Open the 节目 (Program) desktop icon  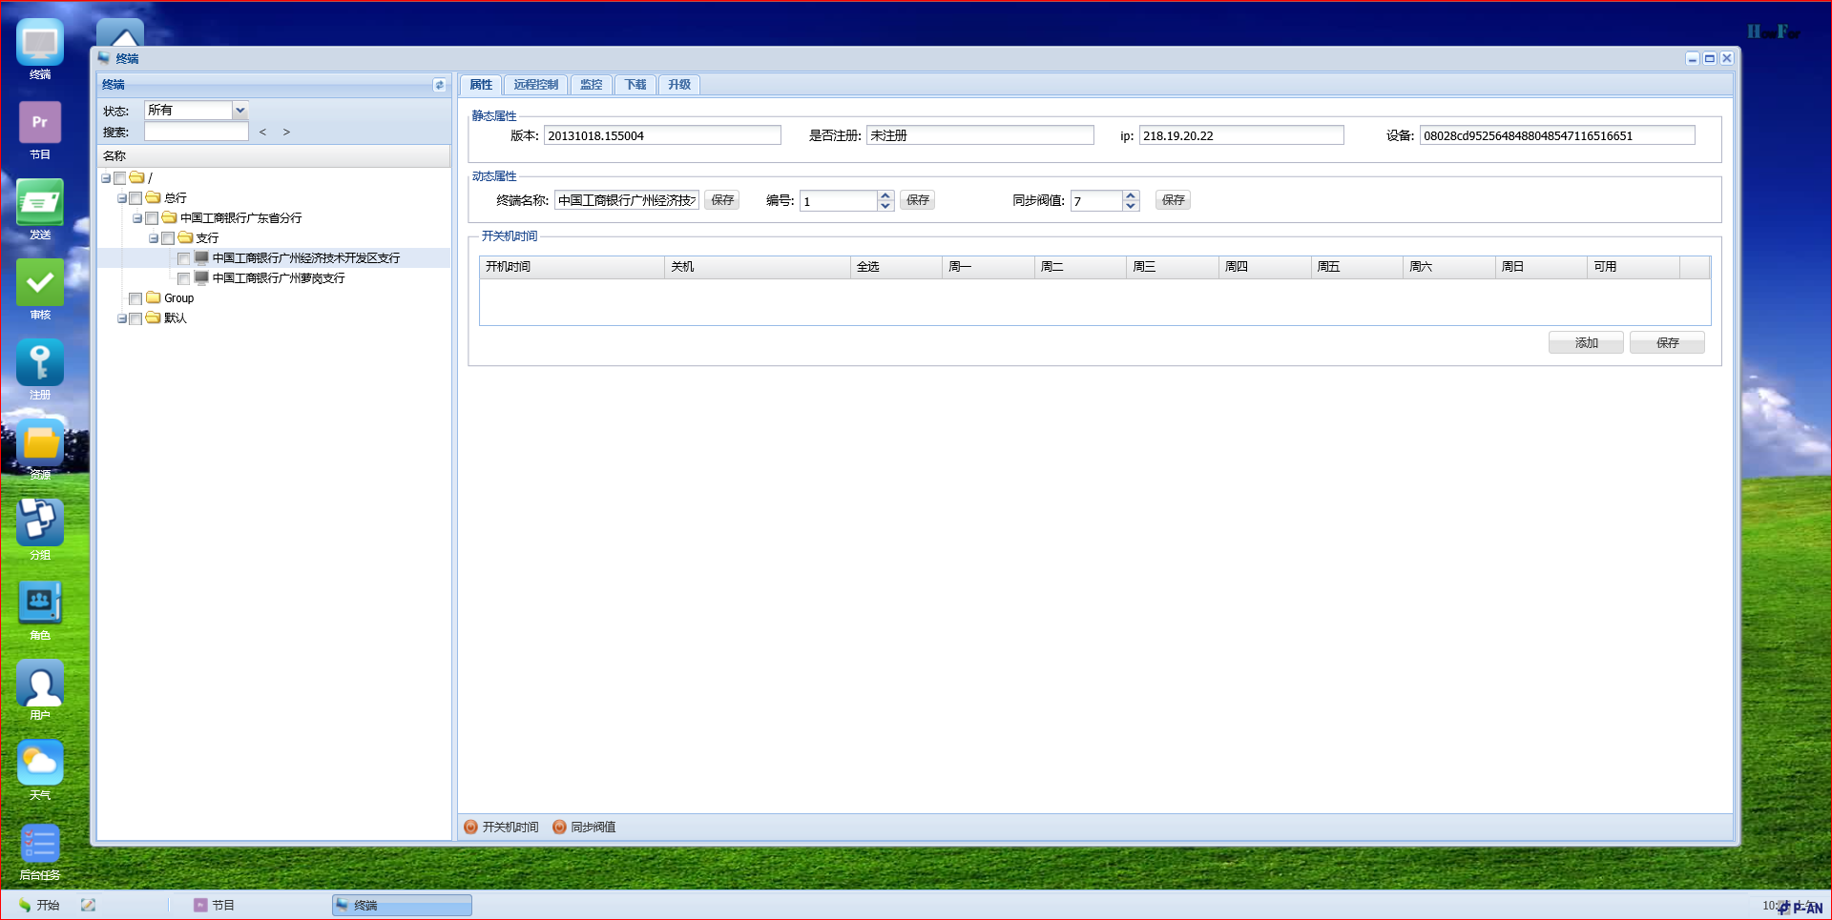pyautogui.click(x=40, y=124)
